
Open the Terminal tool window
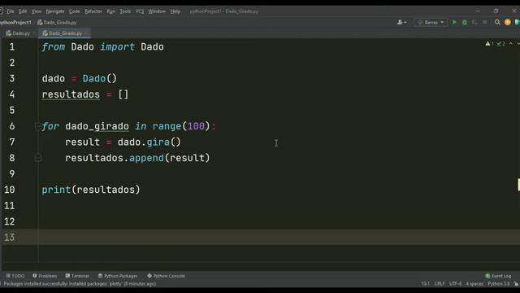point(77,276)
